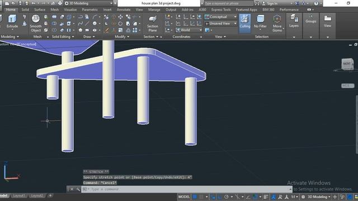
Task: Add new layout with plus tab
Action: point(50,195)
